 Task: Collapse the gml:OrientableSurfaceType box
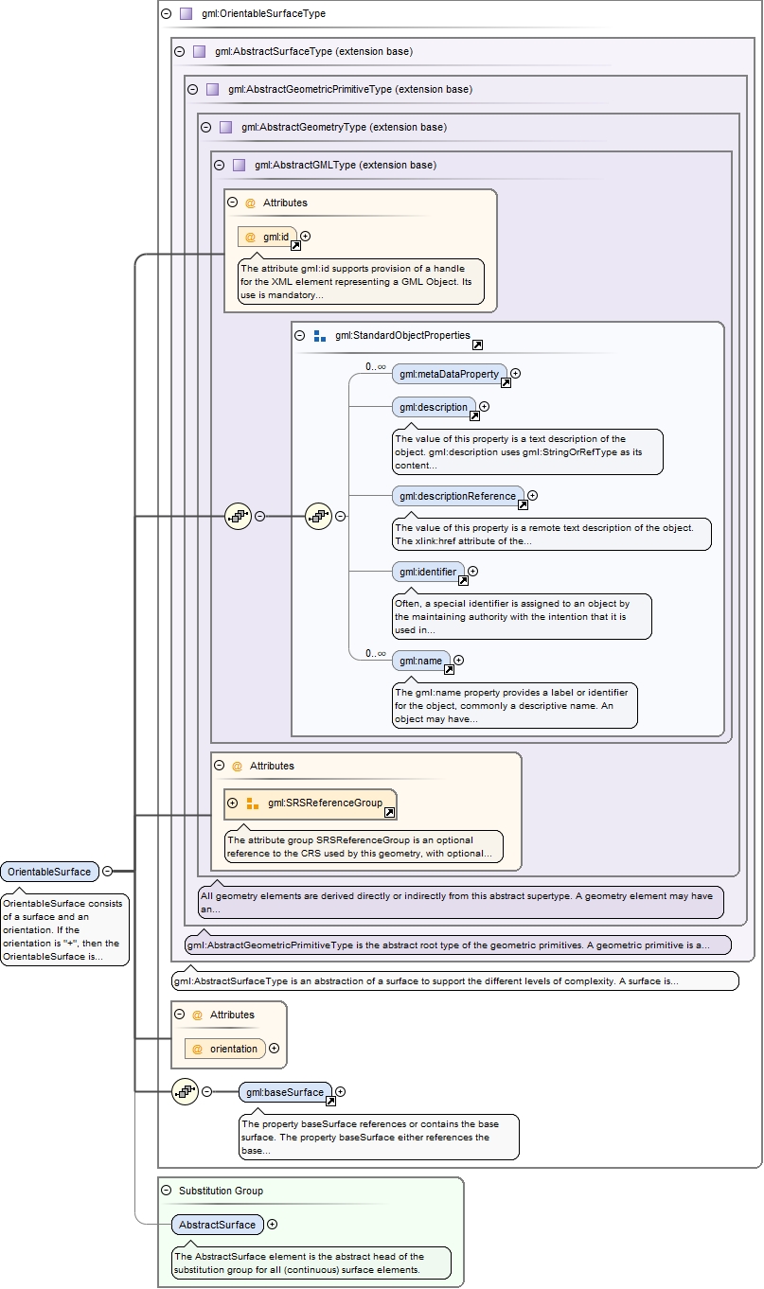tap(167, 14)
